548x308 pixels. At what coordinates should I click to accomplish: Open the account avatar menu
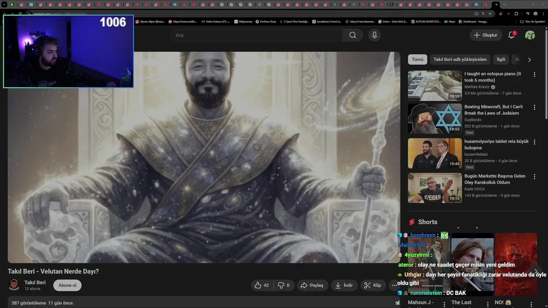(x=530, y=35)
